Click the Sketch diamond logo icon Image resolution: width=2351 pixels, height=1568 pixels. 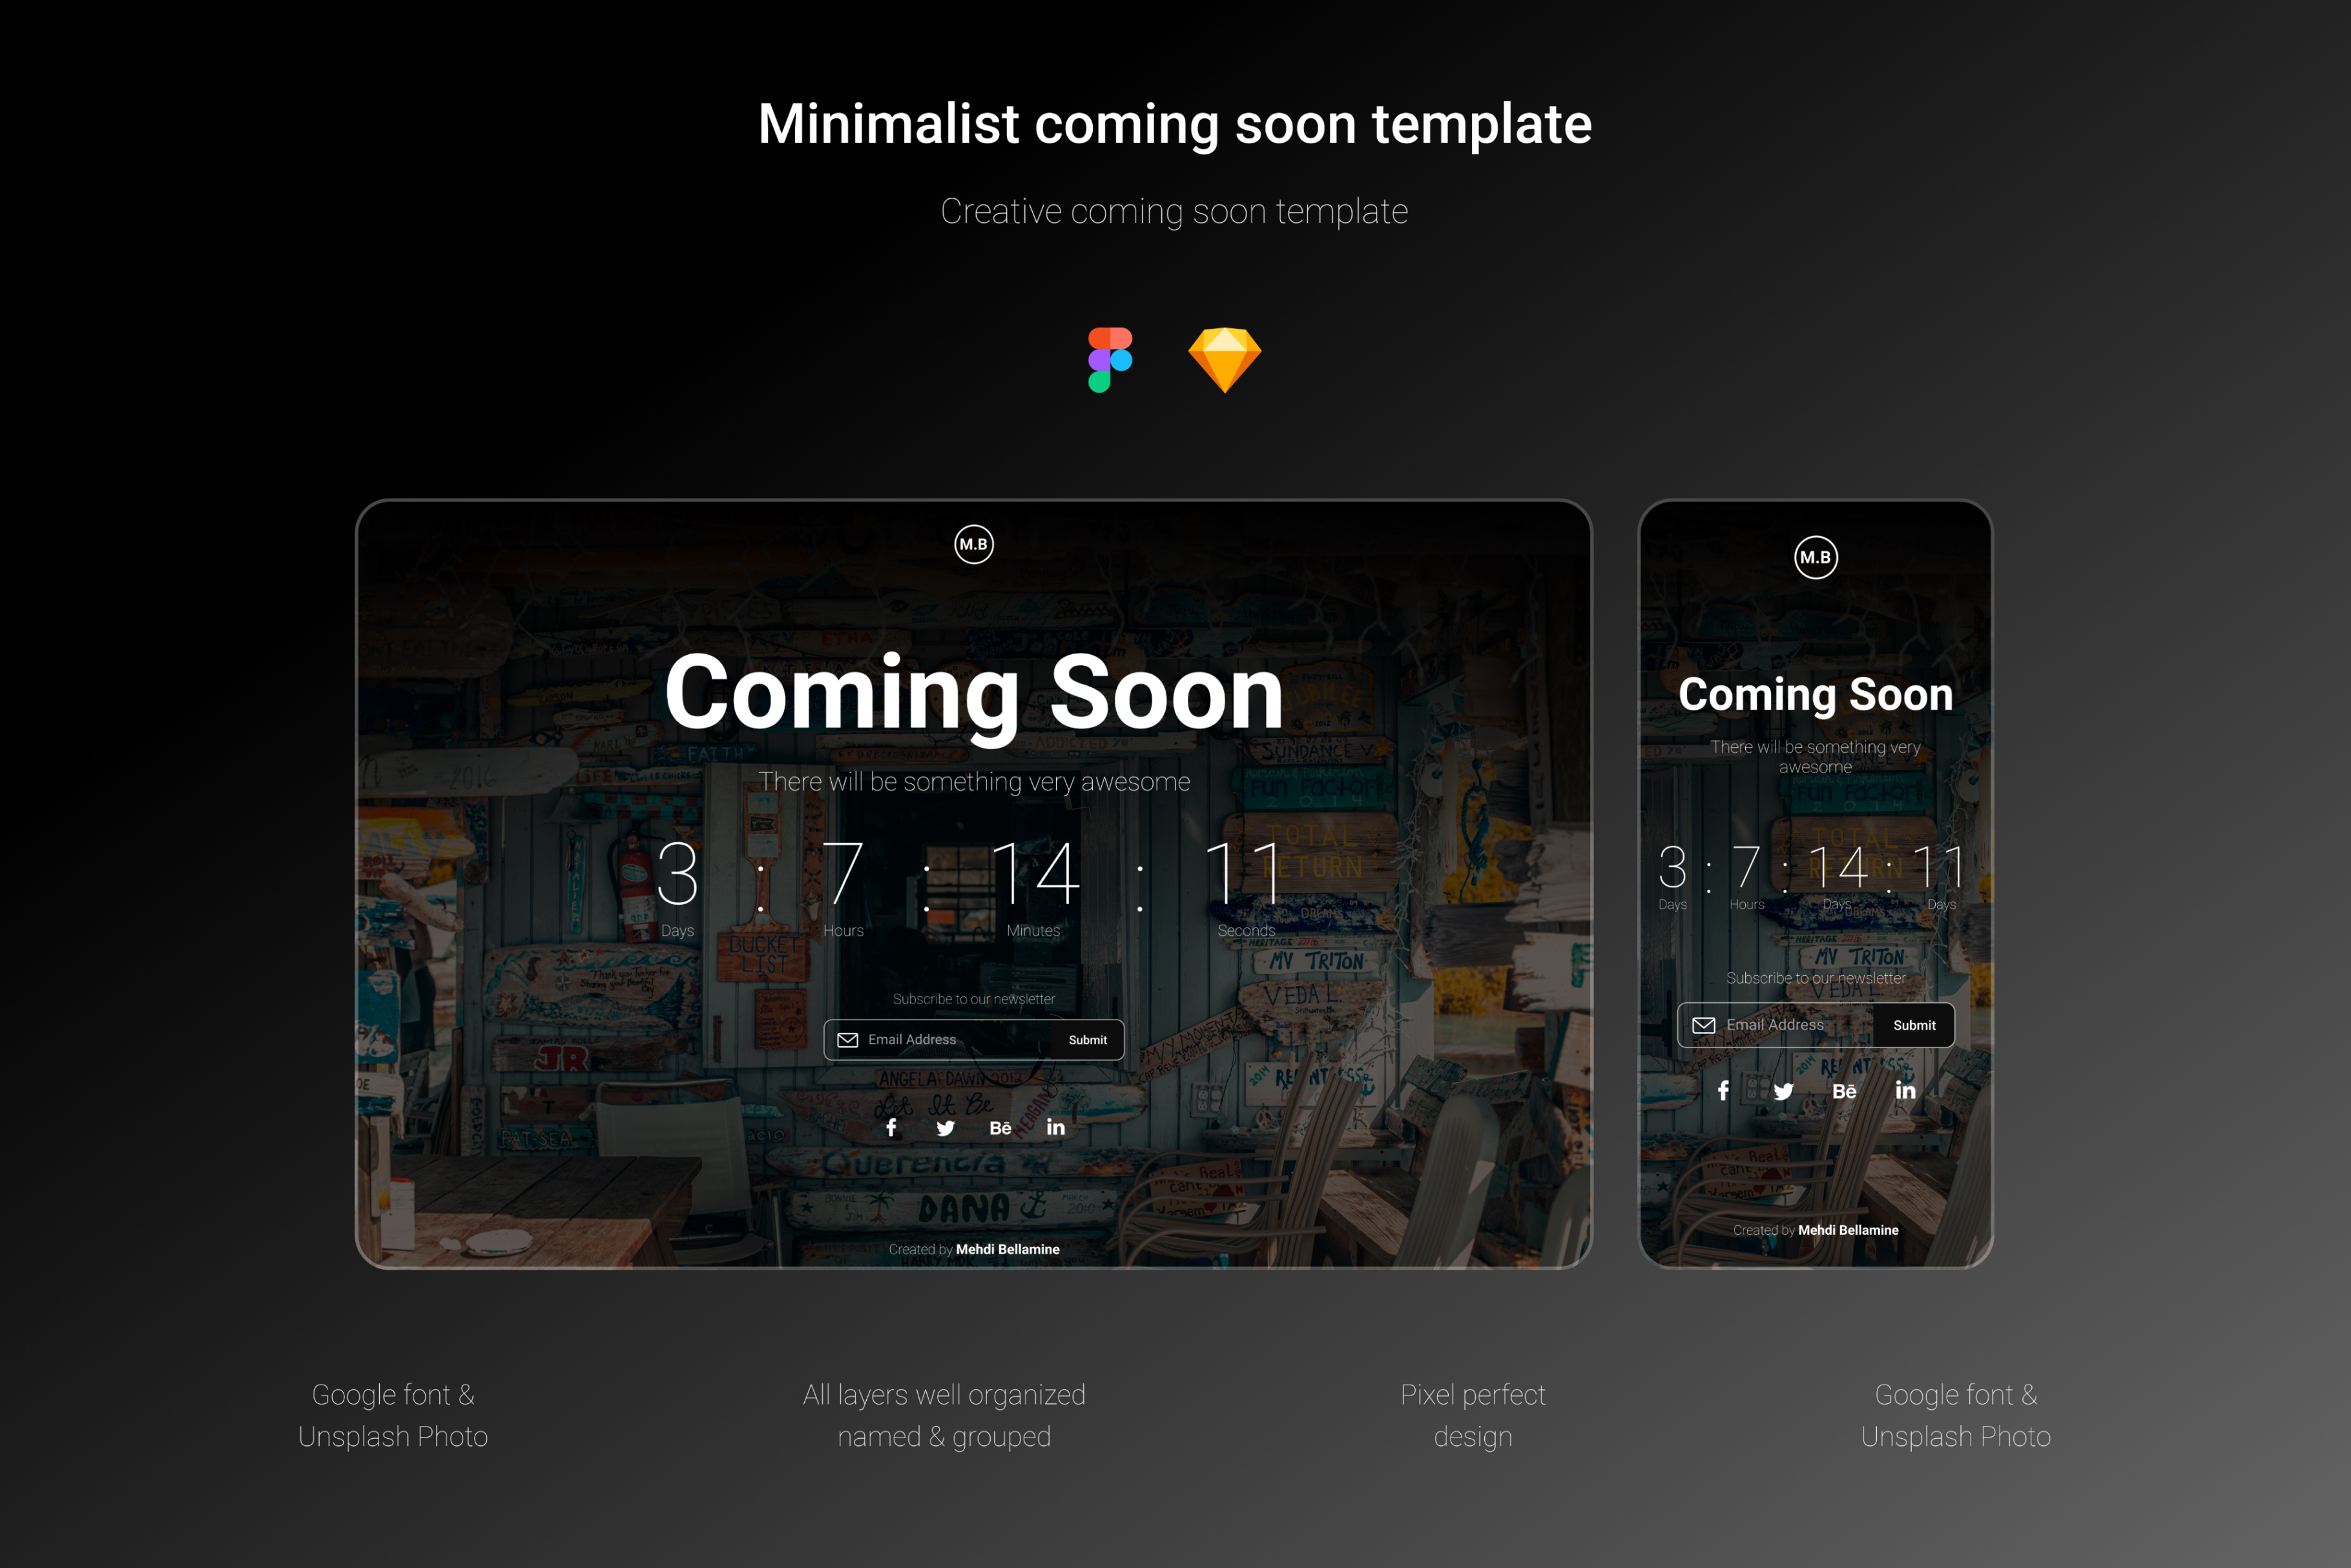coord(1224,360)
